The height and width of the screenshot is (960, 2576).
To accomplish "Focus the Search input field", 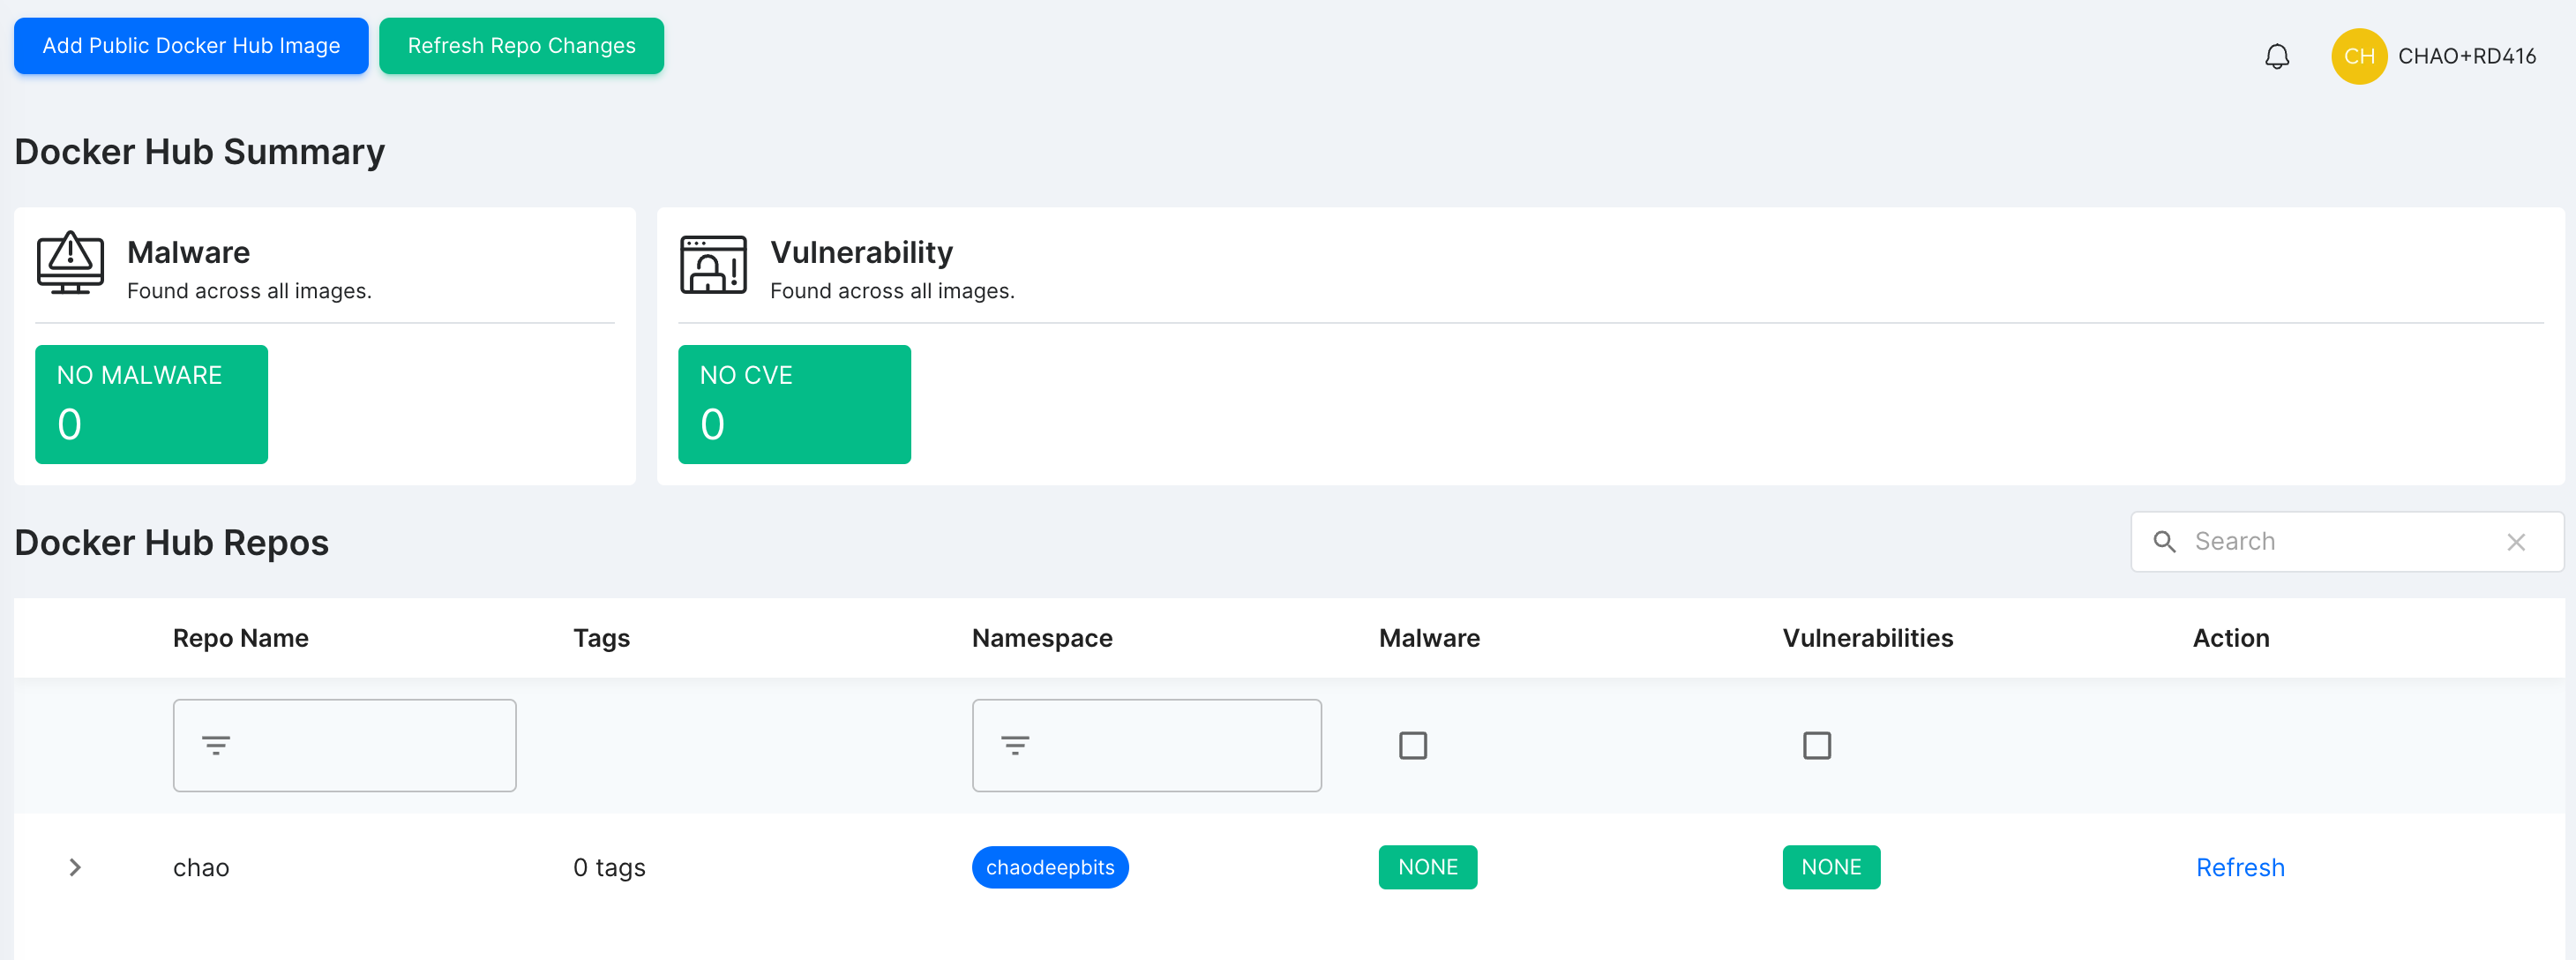I will click(2340, 542).
